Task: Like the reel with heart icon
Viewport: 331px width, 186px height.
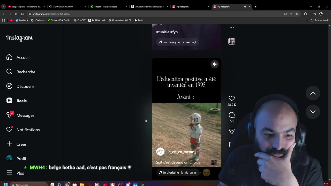Action: (232, 98)
